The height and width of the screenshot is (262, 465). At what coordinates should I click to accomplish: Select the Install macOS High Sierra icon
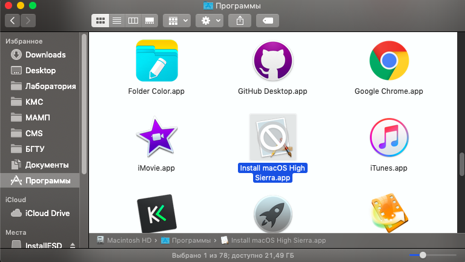[x=273, y=137]
